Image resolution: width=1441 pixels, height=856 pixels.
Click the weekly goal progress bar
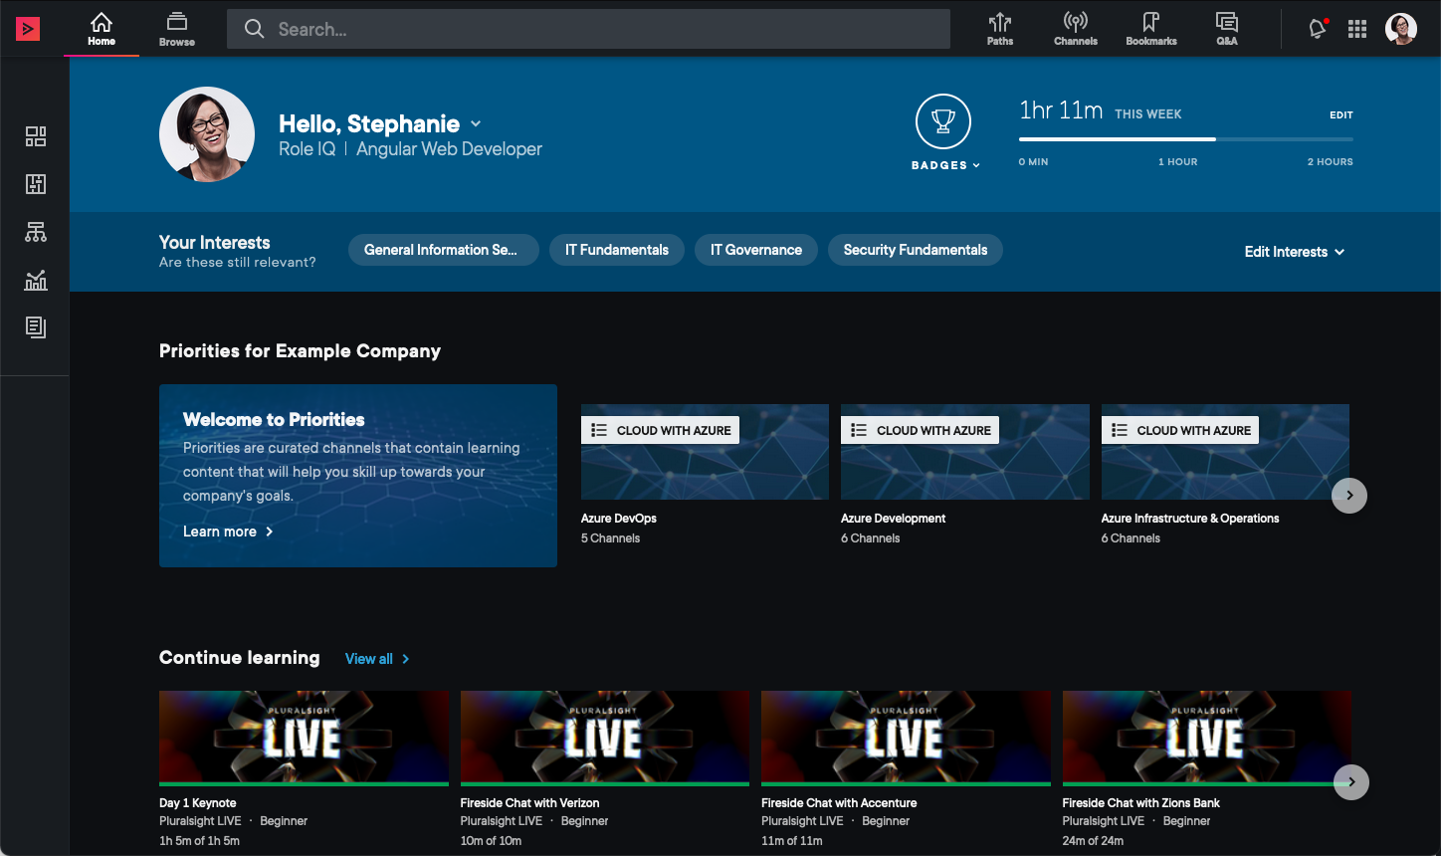(x=1185, y=139)
